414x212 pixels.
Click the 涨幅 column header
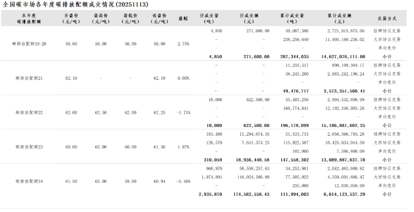183,18
